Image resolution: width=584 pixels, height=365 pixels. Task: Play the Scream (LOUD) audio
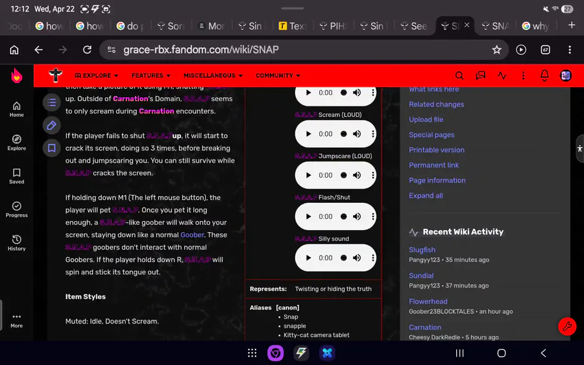pyautogui.click(x=308, y=134)
